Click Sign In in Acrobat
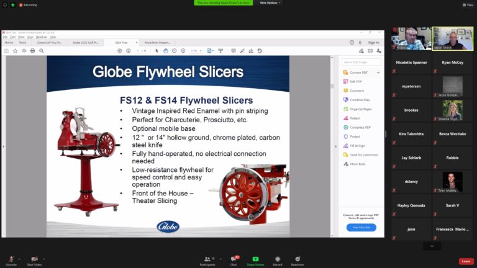This screenshot has height=268, width=477. click(373, 43)
